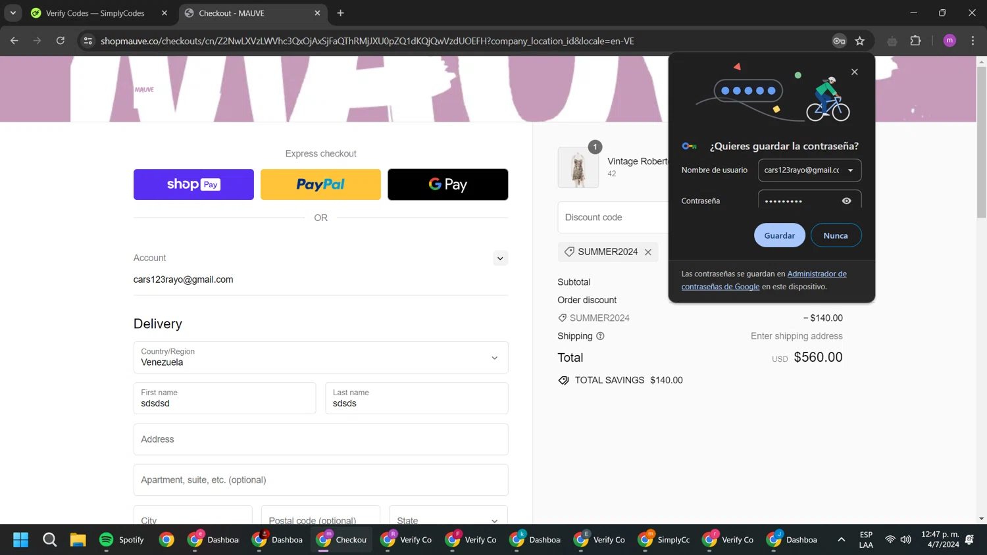Open the SimplyCodes Chrome window in taskbar

tap(665, 540)
